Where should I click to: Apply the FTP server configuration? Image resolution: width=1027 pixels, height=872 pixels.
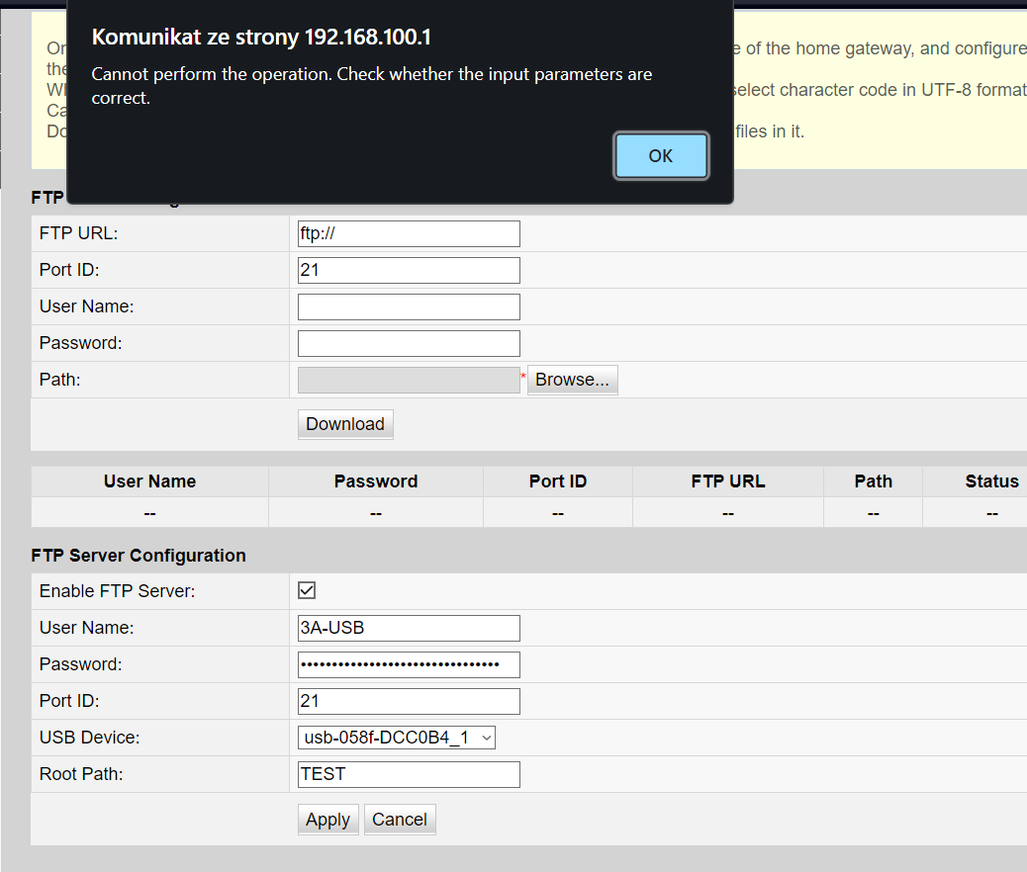tap(328, 820)
